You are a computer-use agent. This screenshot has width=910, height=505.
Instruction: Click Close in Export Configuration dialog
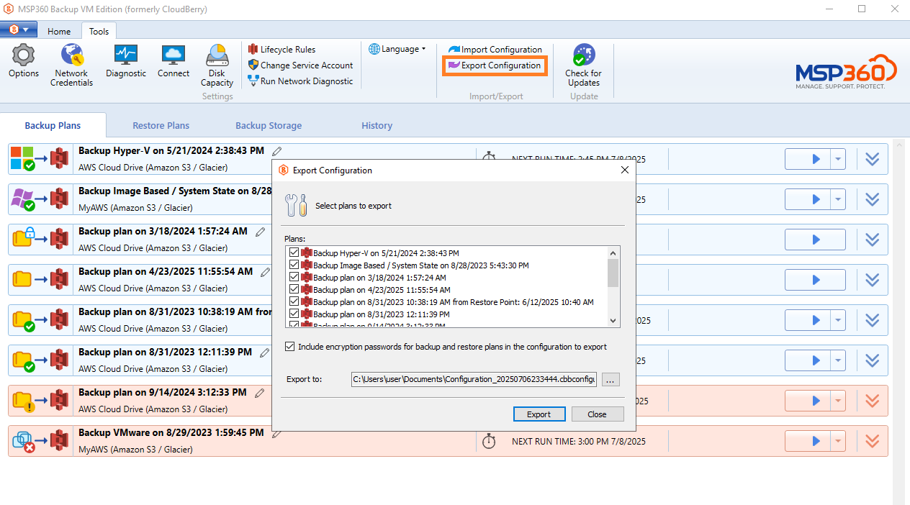597,414
